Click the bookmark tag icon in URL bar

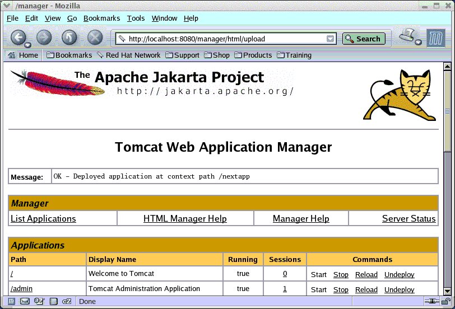[x=122, y=39]
